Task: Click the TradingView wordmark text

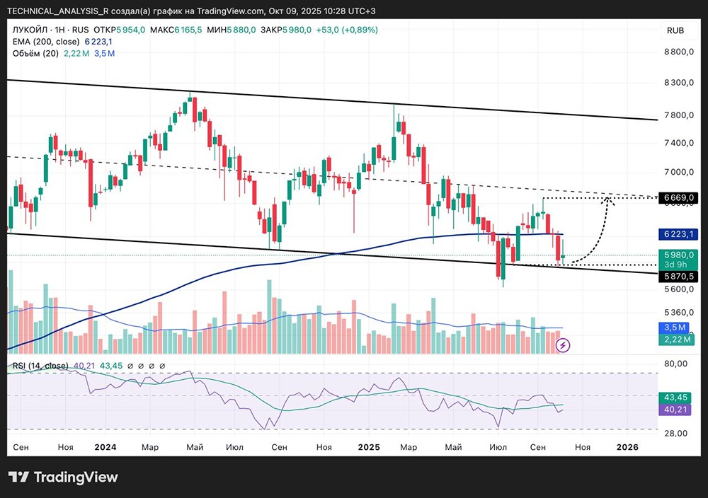Action: tap(75, 477)
